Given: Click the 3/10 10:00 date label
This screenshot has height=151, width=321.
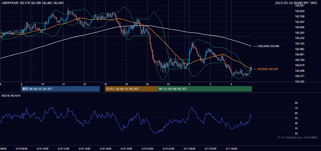Looking at the screenshot, I should pyautogui.click(x=42, y=149).
